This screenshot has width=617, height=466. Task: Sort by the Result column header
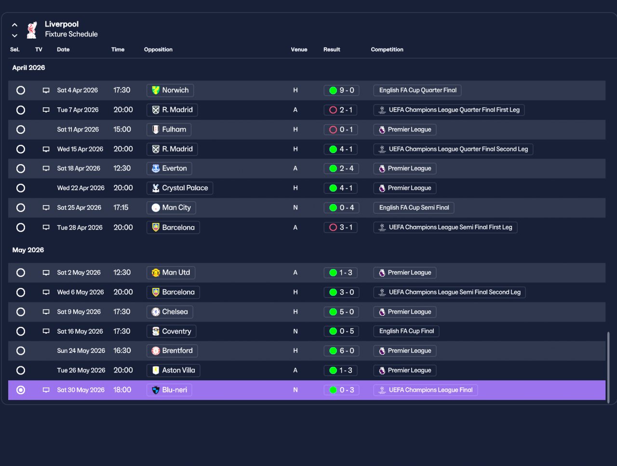click(332, 50)
